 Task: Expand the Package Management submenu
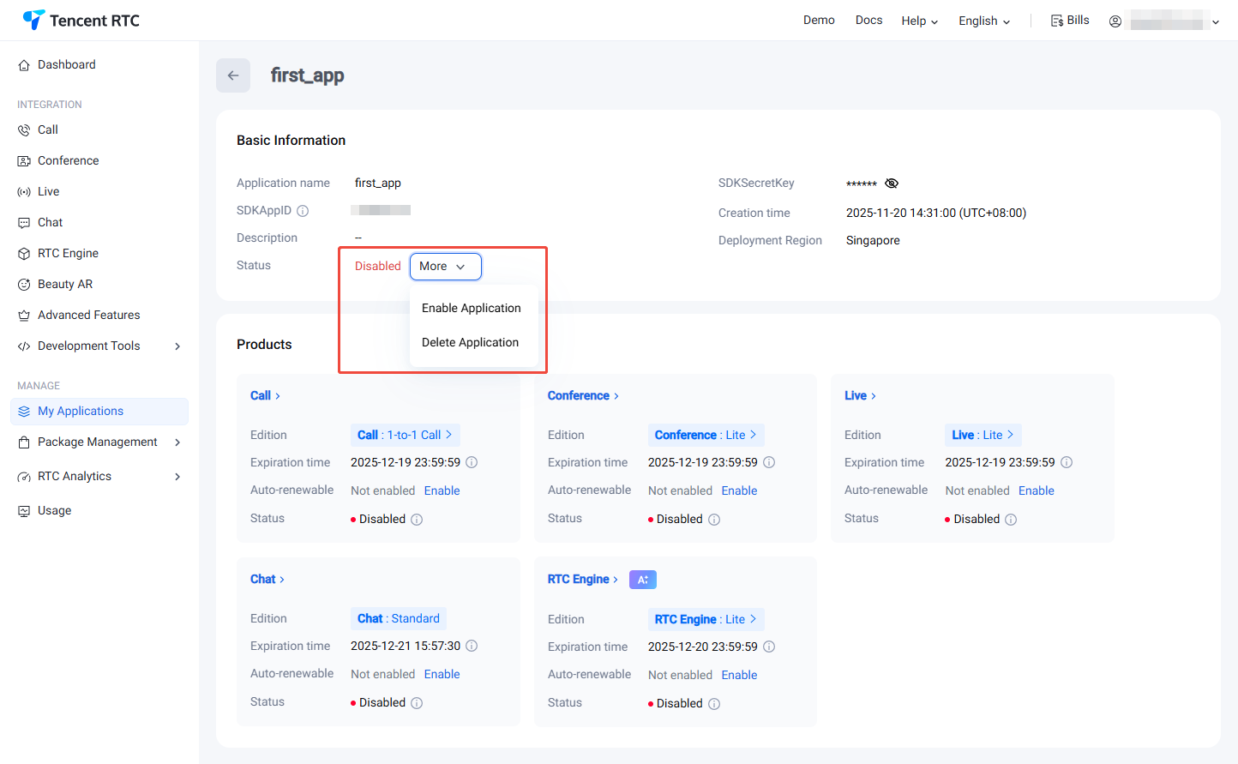coord(177,442)
